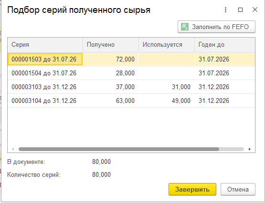Select series 000003103 до 31.12.26 row
Image resolution: width=265 pixels, height=203 pixels.
coord(131,87)
